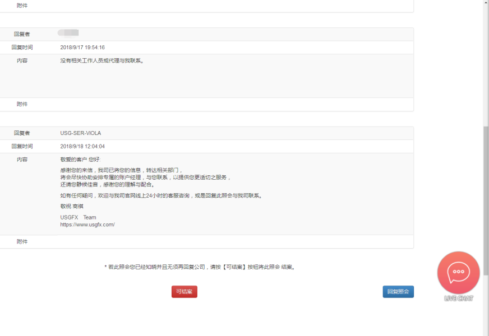Click the 2018/9/17 19:54:16 reply timestamp
Screen dimensions: 489x336
[x=82, y=48]
